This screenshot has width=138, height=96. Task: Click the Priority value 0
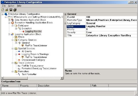click(111, 29)
